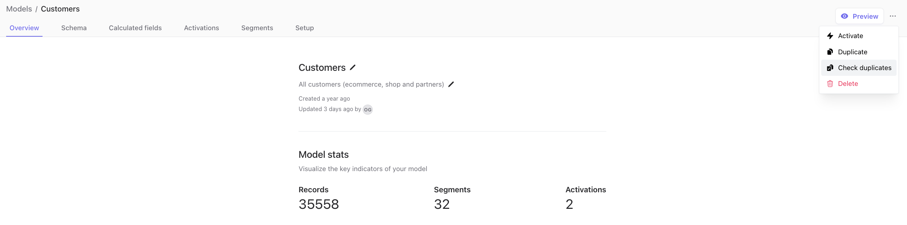
Task: Click the OG user avatar
Action: tap(367, 110)
